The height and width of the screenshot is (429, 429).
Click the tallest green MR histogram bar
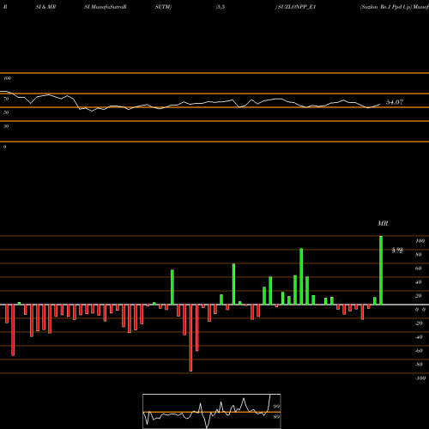[381, 270]
